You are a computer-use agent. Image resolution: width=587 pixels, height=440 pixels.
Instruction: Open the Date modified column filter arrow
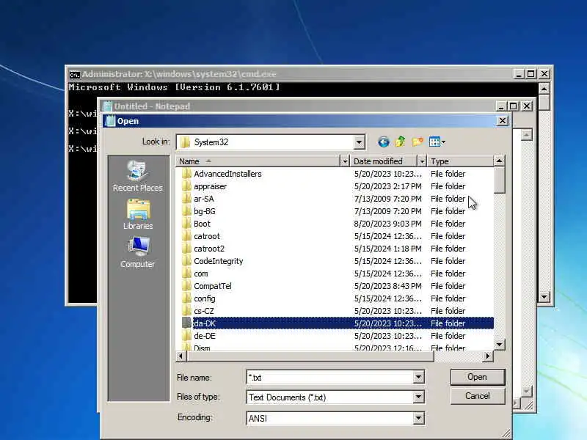pos(422,161)
